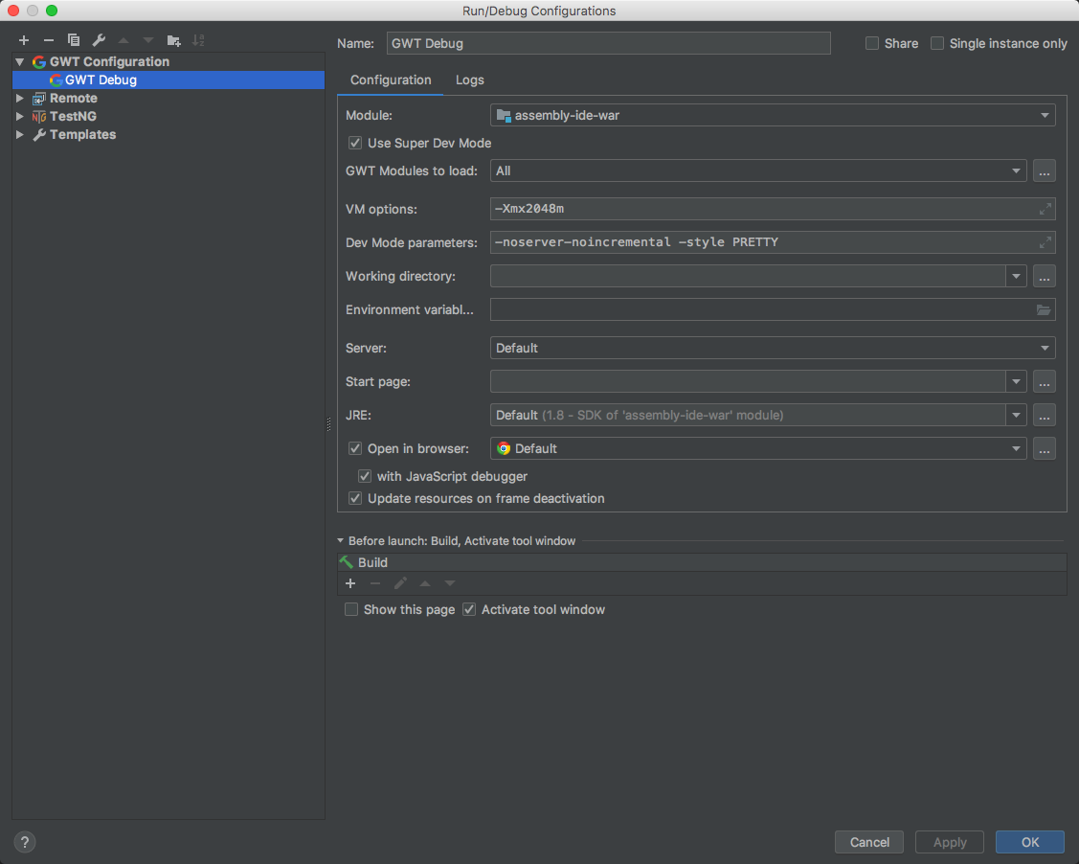This screenshot has width=1079, height=864.
Task: Move Before launch task up
Action: [x=425, y=583]
